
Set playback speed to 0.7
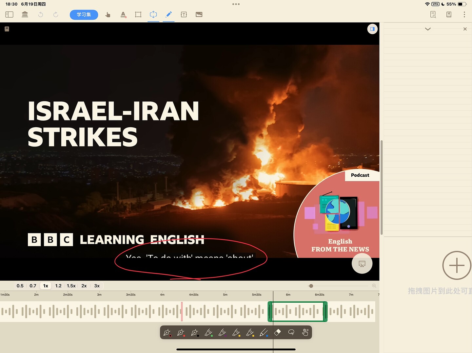click(33, 286)
